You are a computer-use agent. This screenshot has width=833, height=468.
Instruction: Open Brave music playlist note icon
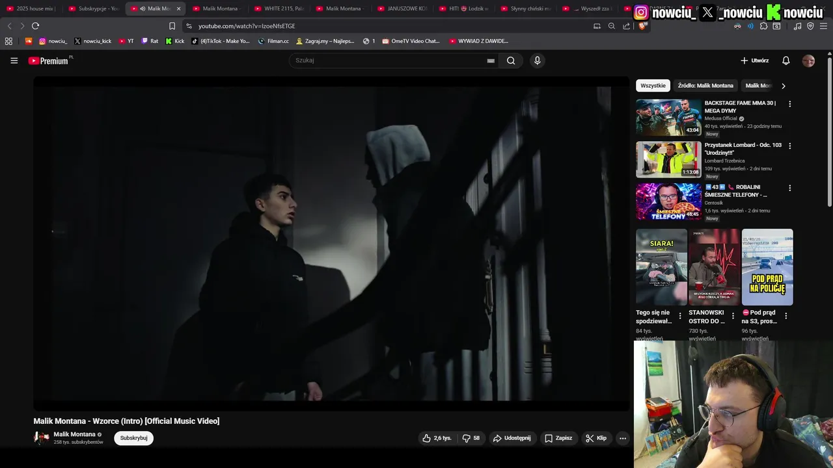click(797, 26)
